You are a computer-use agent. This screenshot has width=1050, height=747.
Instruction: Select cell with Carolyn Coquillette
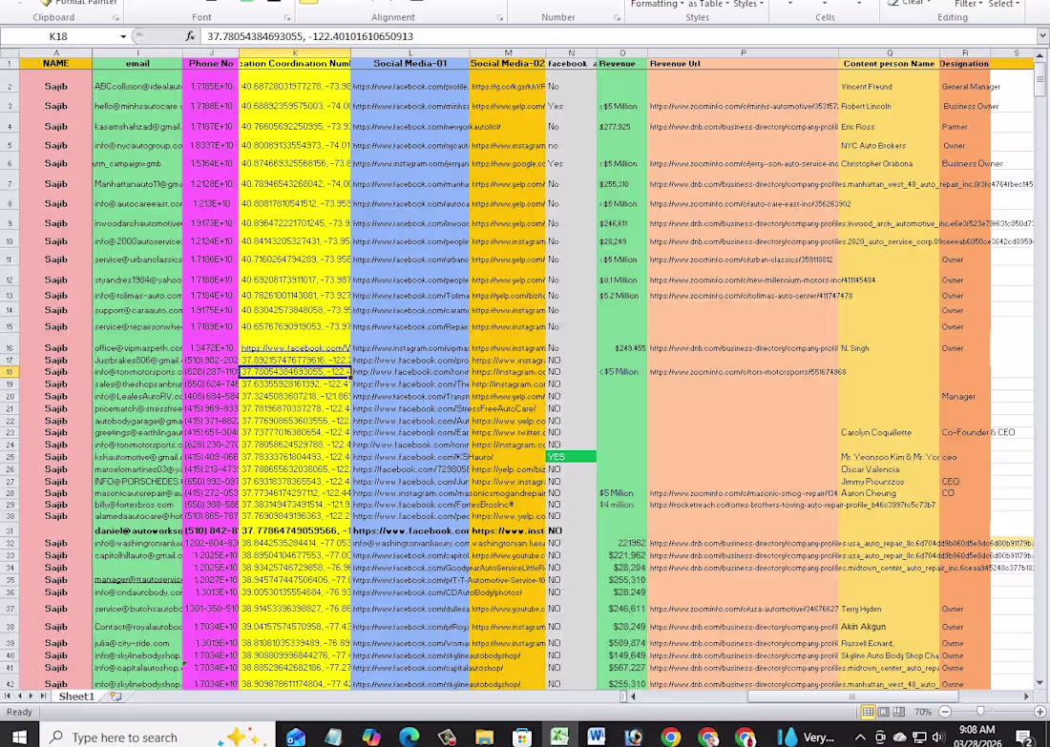point(889,432)
